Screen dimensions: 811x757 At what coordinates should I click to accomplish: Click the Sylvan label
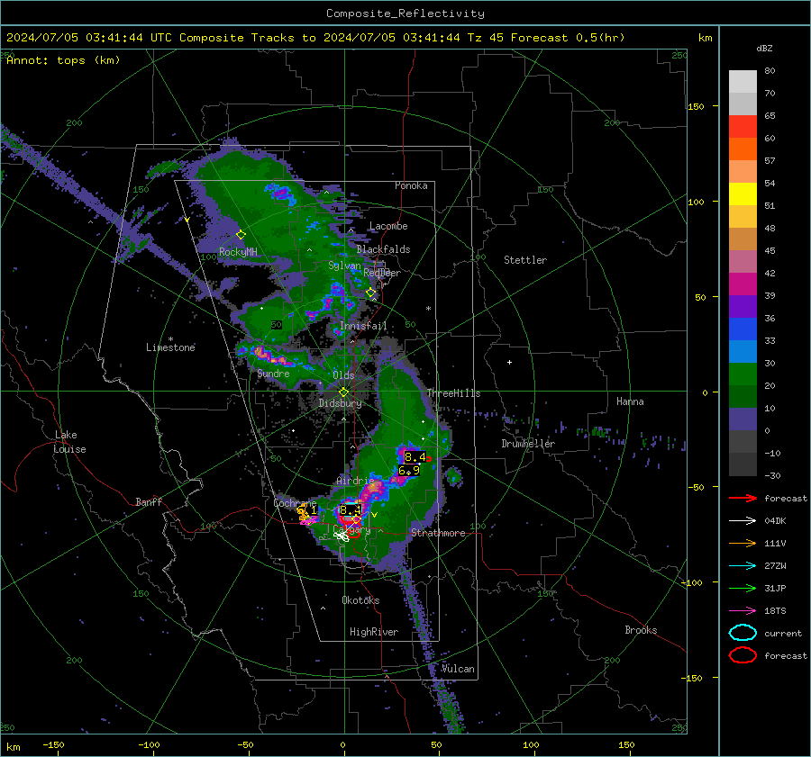pyautogui.click(x=344, y=266)
